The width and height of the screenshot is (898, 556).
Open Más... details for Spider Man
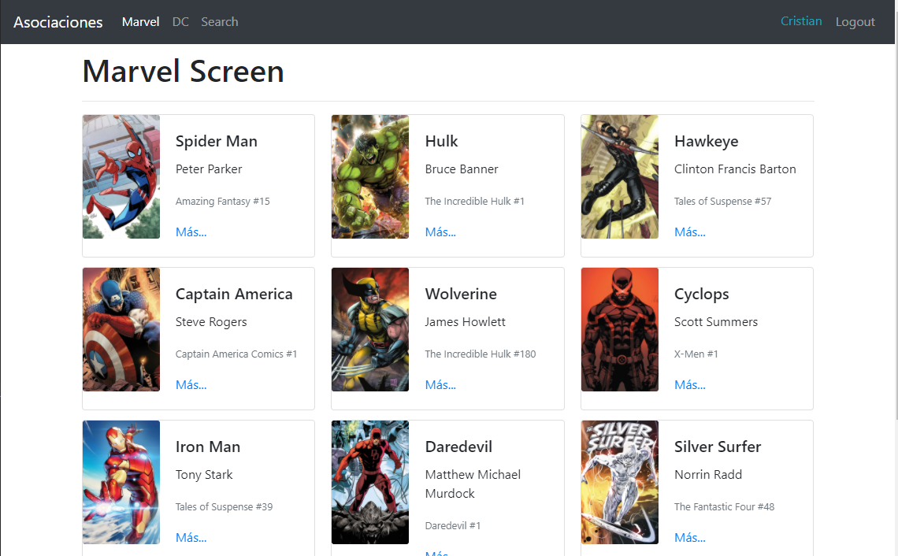(191, 232)
